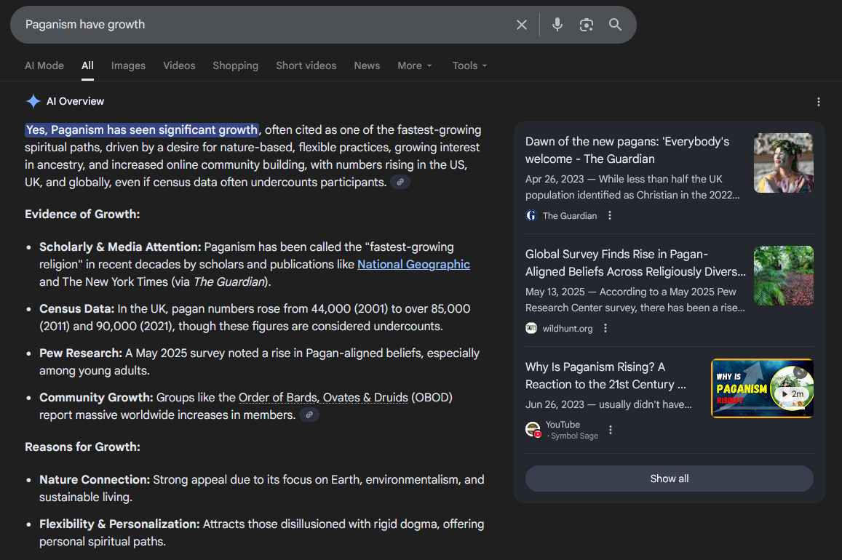The height and width of the screenshot is (560, 842).
Task: Click the source link chip after 'increases in members'
Action: click(x=309, y=415)
